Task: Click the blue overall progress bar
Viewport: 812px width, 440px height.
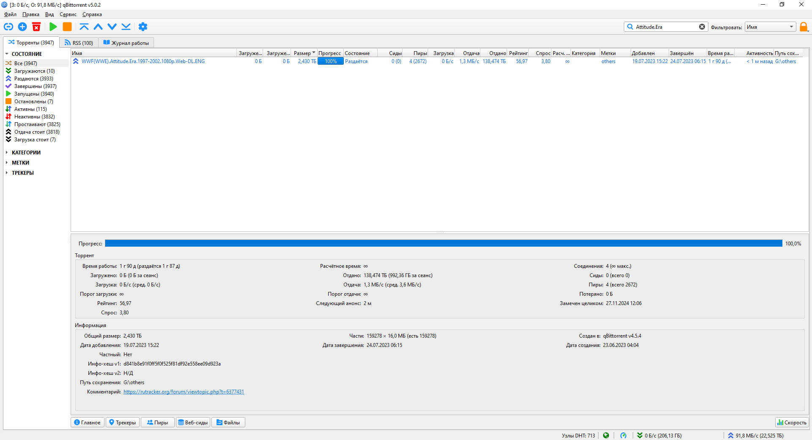Action: 444,243
